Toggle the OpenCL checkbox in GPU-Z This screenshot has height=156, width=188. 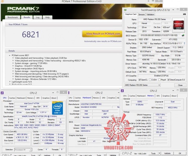coord(139,80)
